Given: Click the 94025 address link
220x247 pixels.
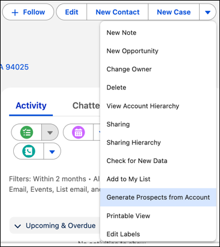Looking at the screenshot, I should click(x=14, y=67).
